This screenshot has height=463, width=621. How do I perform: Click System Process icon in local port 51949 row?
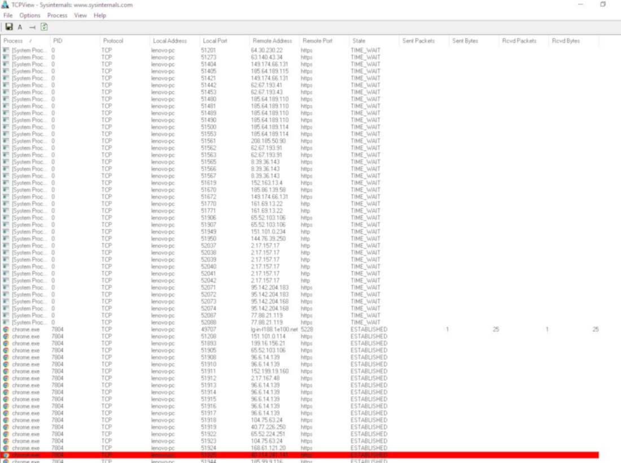point(6,231)
